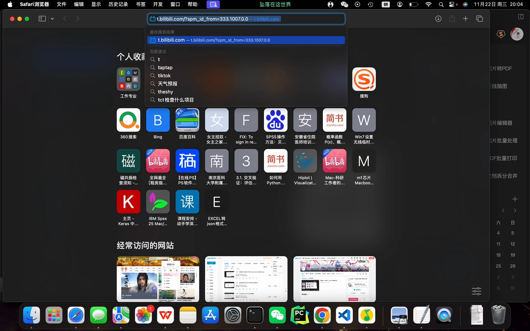Open the 开发 menu
Viewport: 530px width, 331px height.
[158, 4]
